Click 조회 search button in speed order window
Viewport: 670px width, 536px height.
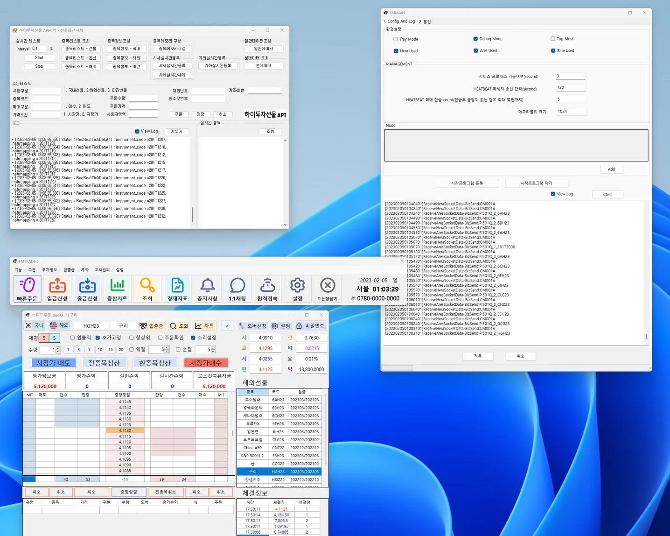180,326
